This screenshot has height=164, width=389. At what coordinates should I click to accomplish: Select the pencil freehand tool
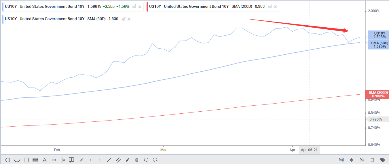pos(128,160)
